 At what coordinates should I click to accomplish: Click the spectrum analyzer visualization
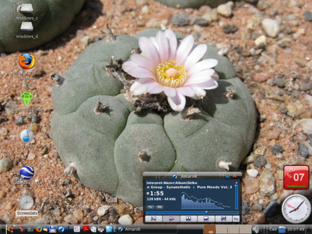pos(206,200)
